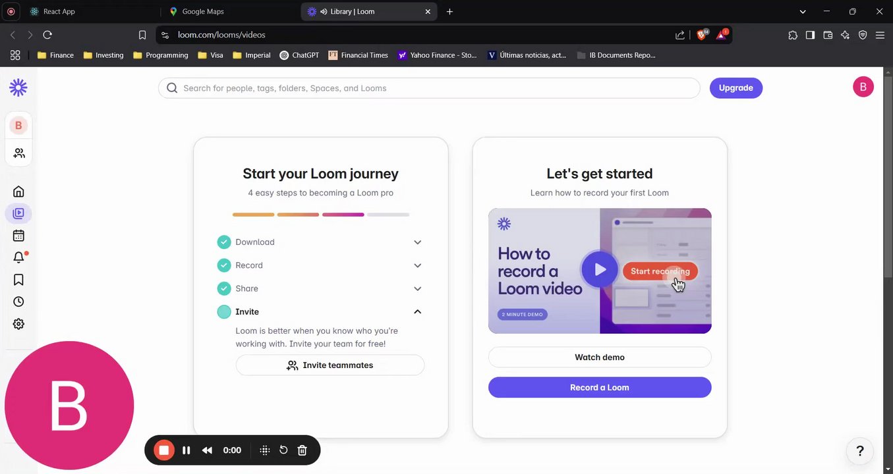
Task: Open the Settings gear icon in the sidebar
Action: point(18,324)
